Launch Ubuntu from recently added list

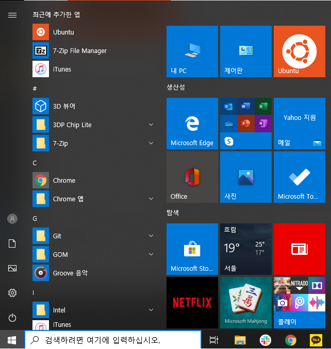click(x=93, y=32)
